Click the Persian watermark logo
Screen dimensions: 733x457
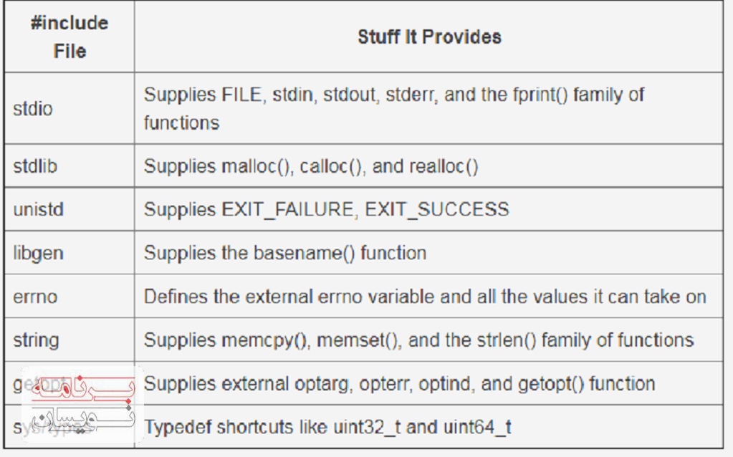point(82,404)
